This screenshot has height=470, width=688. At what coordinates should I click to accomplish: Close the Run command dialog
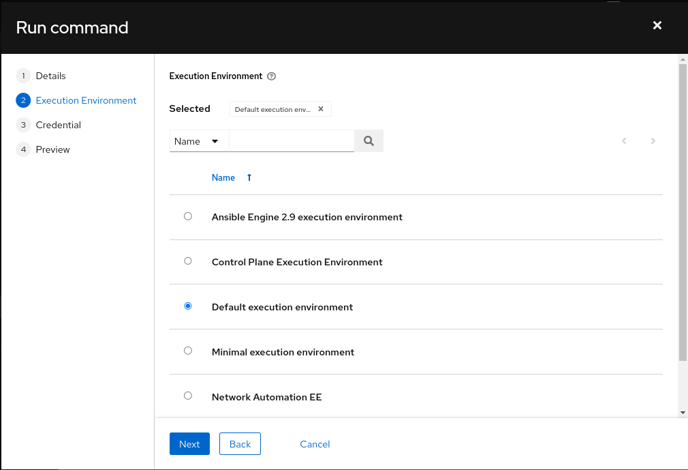[657, 25]
